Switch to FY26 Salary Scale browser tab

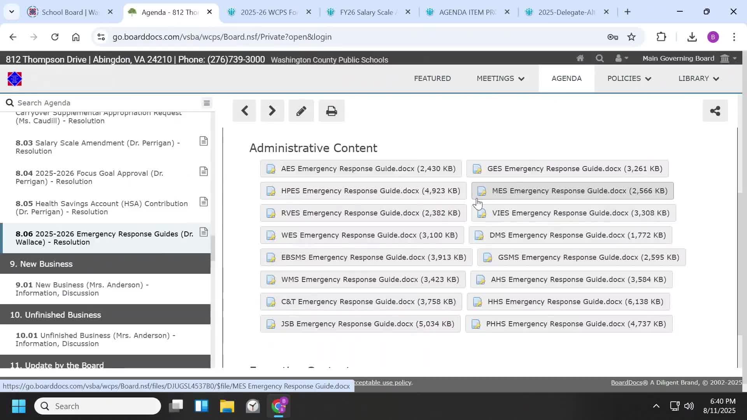(366, 12)
